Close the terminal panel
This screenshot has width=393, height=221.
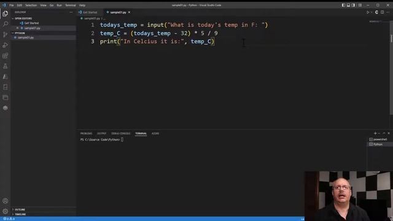389,133
